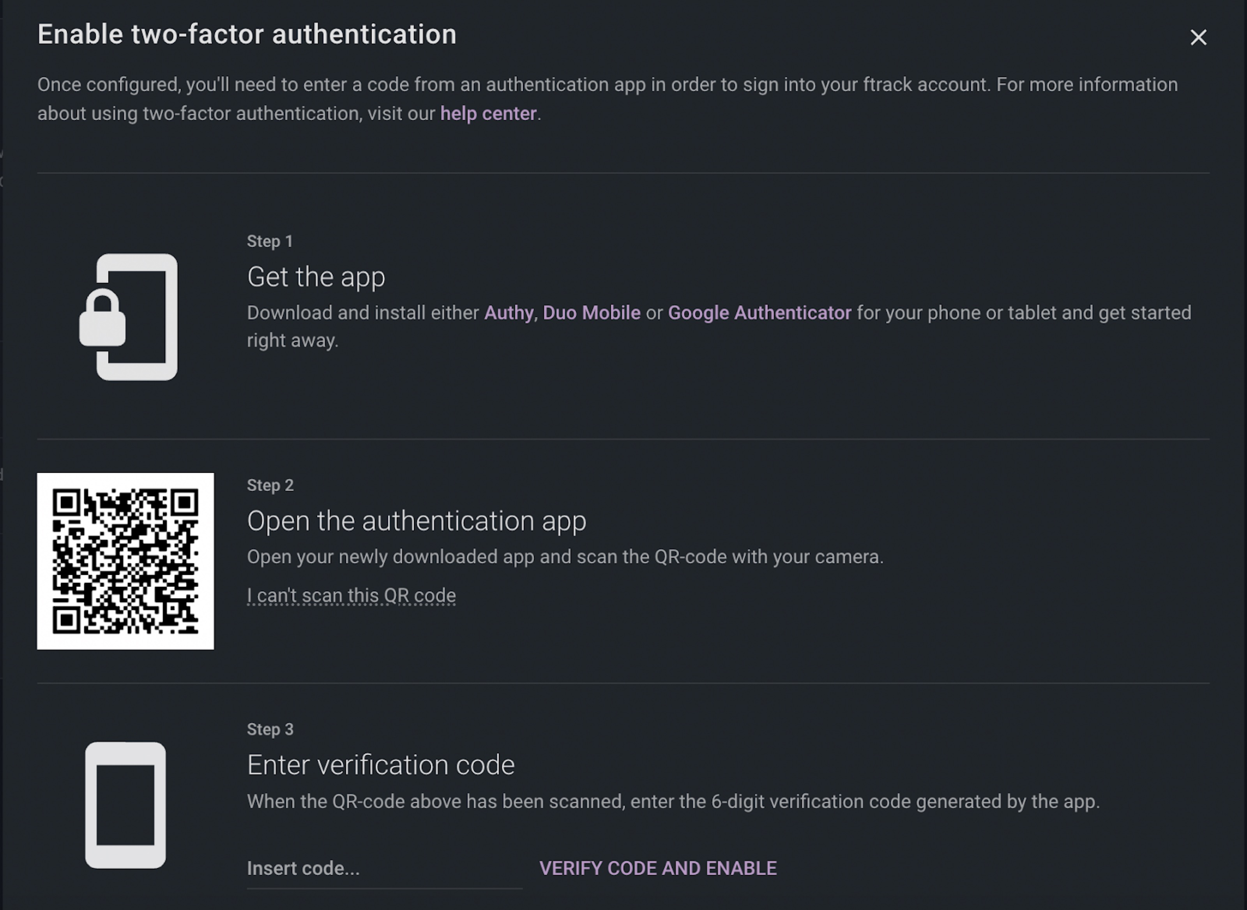
Task: Click the Step 3 label
Action: (270, 729)
